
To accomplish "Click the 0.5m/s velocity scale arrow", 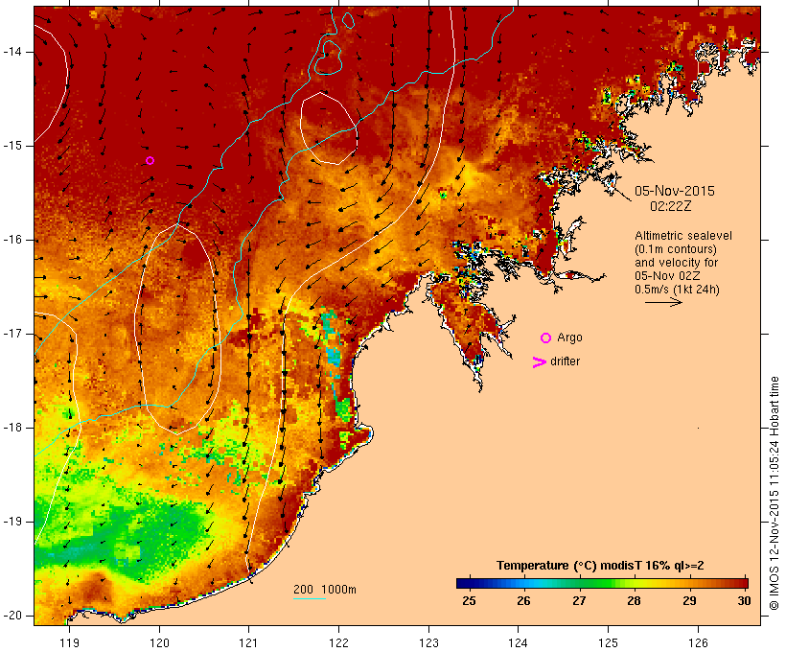I will pyautogui.click(x=663, y=302).
